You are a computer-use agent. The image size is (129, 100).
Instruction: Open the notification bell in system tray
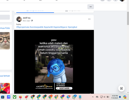pos(120,97)
